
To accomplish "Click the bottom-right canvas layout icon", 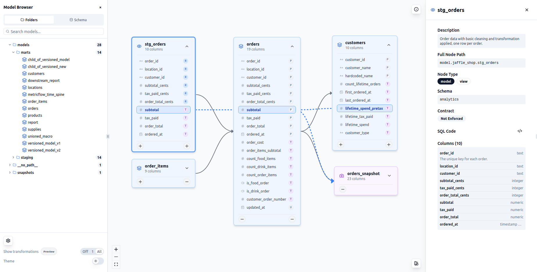I will click(416, 263).
